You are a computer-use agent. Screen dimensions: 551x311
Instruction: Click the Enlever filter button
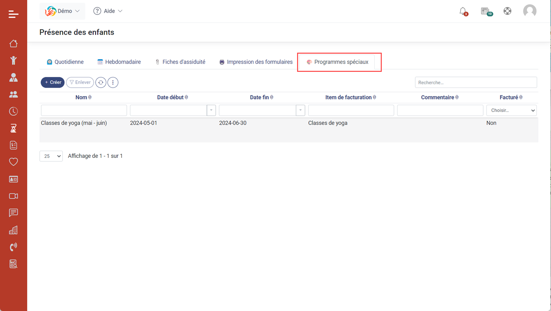pos(80,82)
